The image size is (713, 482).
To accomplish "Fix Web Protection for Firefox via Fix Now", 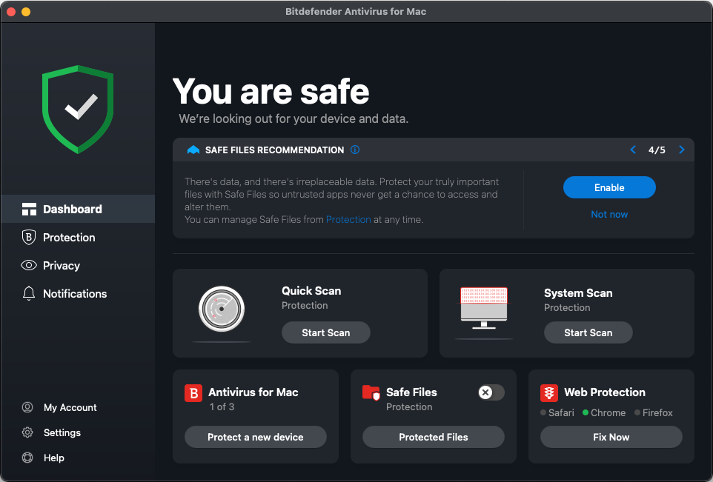I will (x=611, y=437).
